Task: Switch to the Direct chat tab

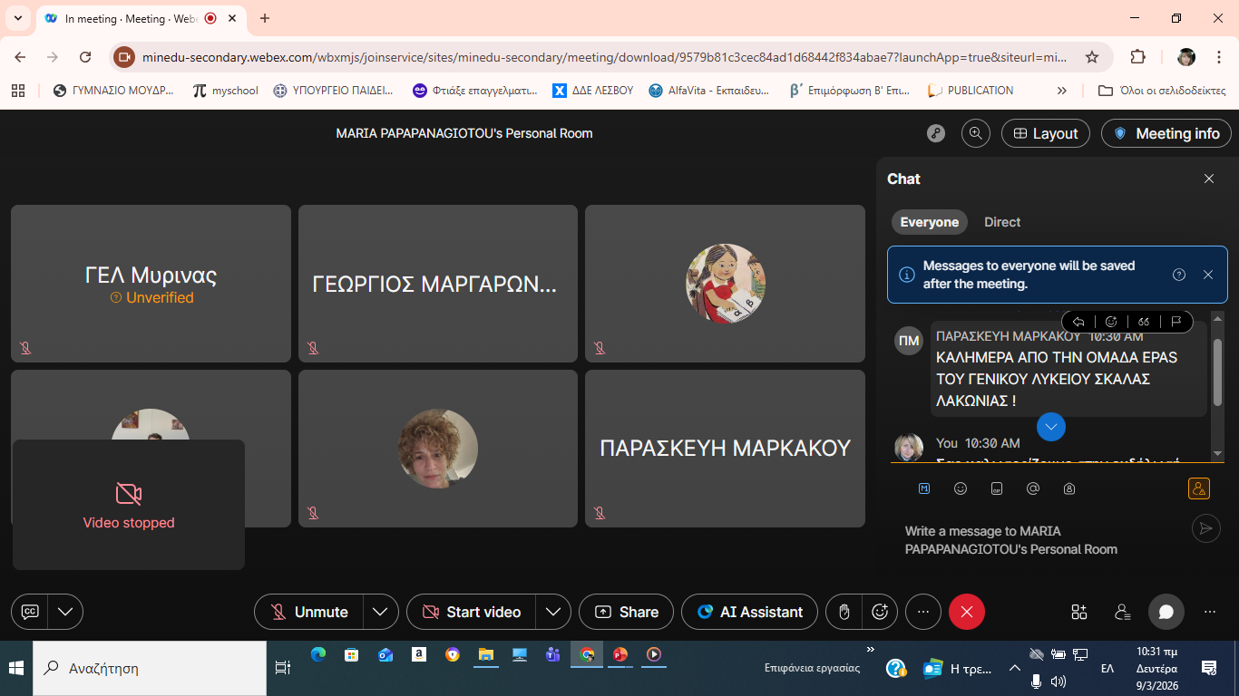Action: 1002,222
